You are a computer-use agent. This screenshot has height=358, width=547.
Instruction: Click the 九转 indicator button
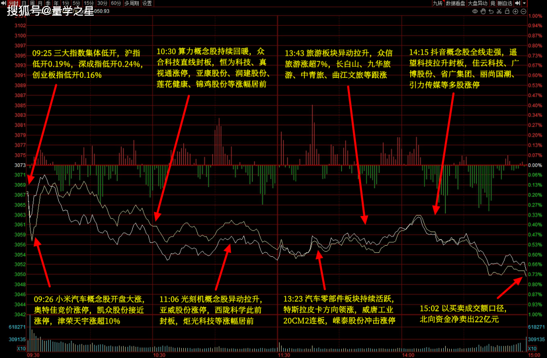pyautogui.click(x=438, y=3)
